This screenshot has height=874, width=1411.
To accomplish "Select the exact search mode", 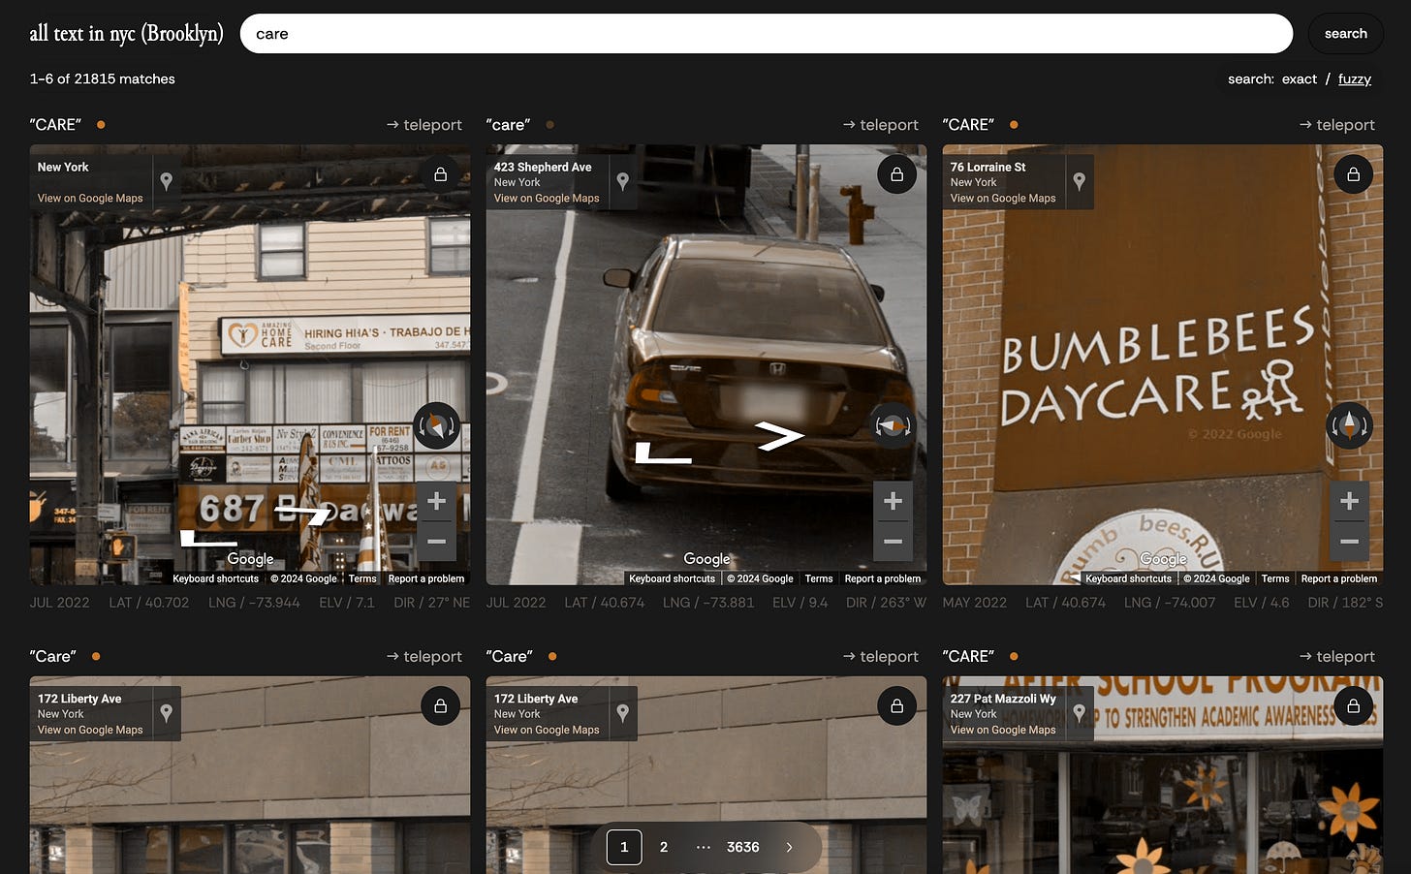I will (x=1300, y=79).
